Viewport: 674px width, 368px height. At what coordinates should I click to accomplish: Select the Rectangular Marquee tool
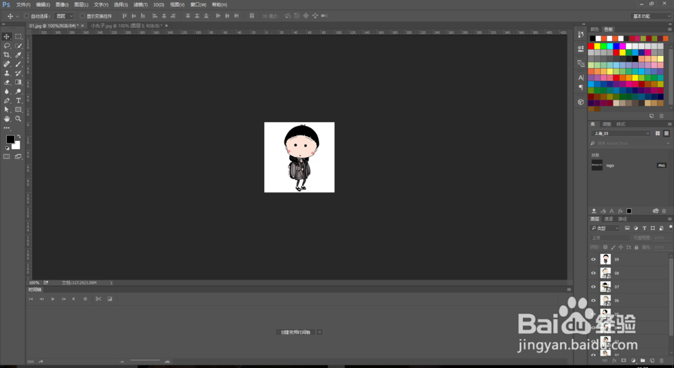(x=18, y=36)
